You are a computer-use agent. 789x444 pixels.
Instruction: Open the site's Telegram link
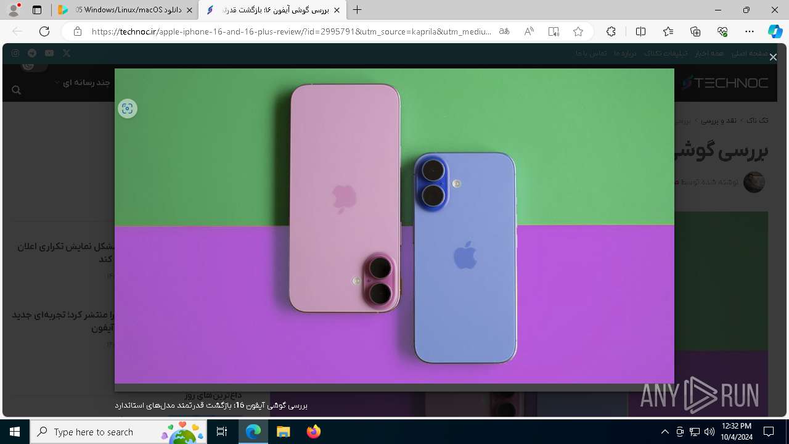32,53
